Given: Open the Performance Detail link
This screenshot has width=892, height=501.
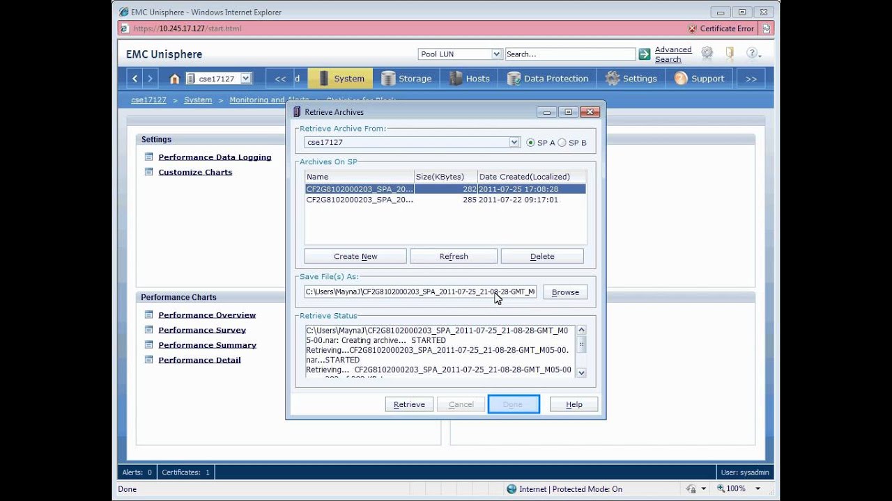Looking at the screenshot, I should [199, 360].
